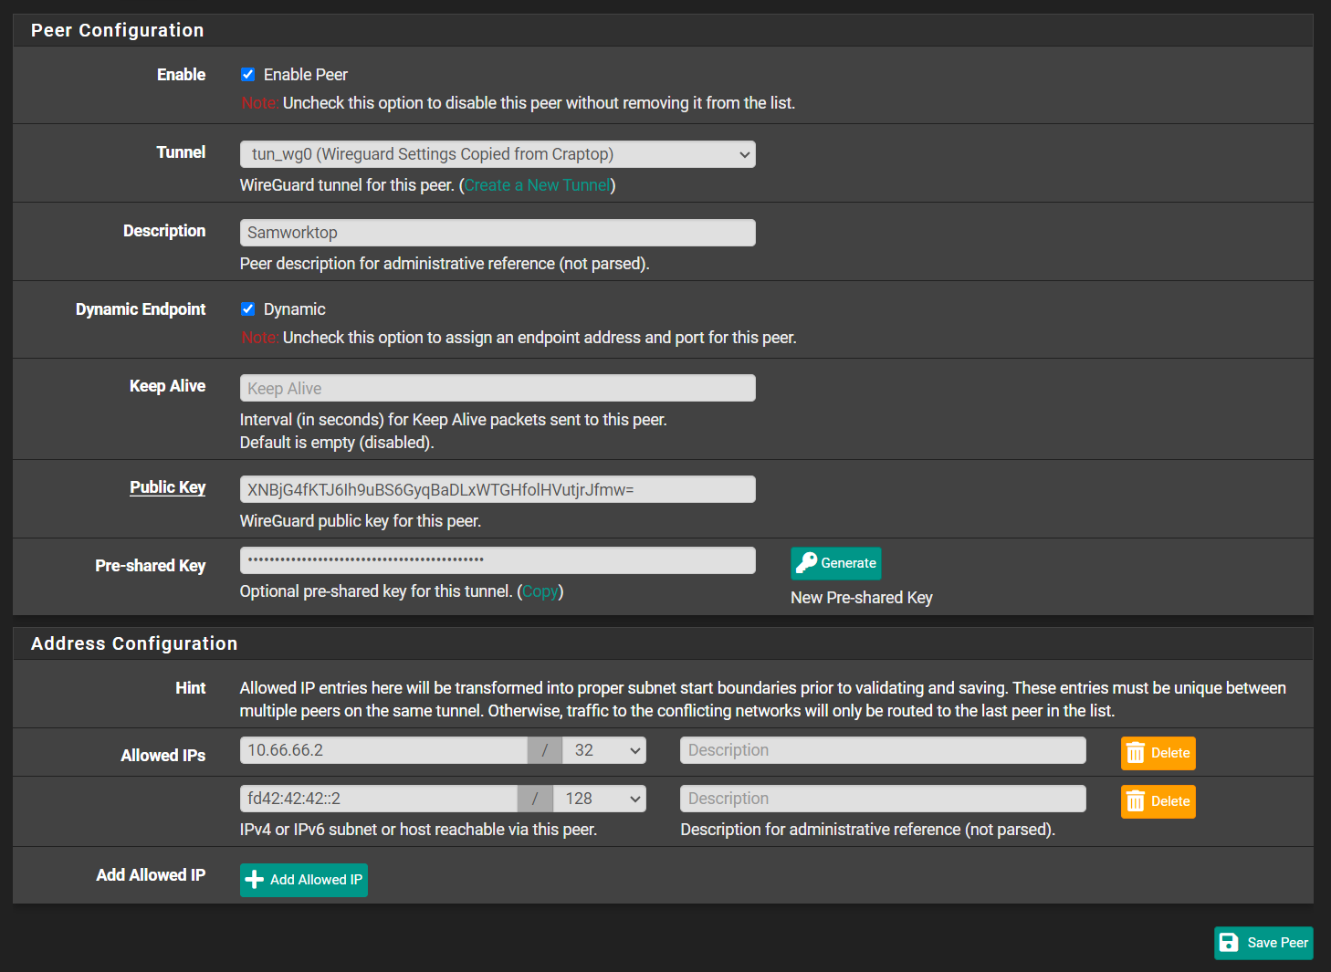1331x972 pixels.
Task: Click Description field for fd42:42:42::2 row
Action: pos(883,799)
